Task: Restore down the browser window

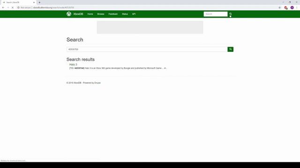Action: [x=290, y=2]
